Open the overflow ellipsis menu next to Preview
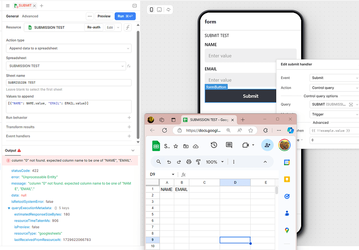The image size is (359, 250). 89,16
